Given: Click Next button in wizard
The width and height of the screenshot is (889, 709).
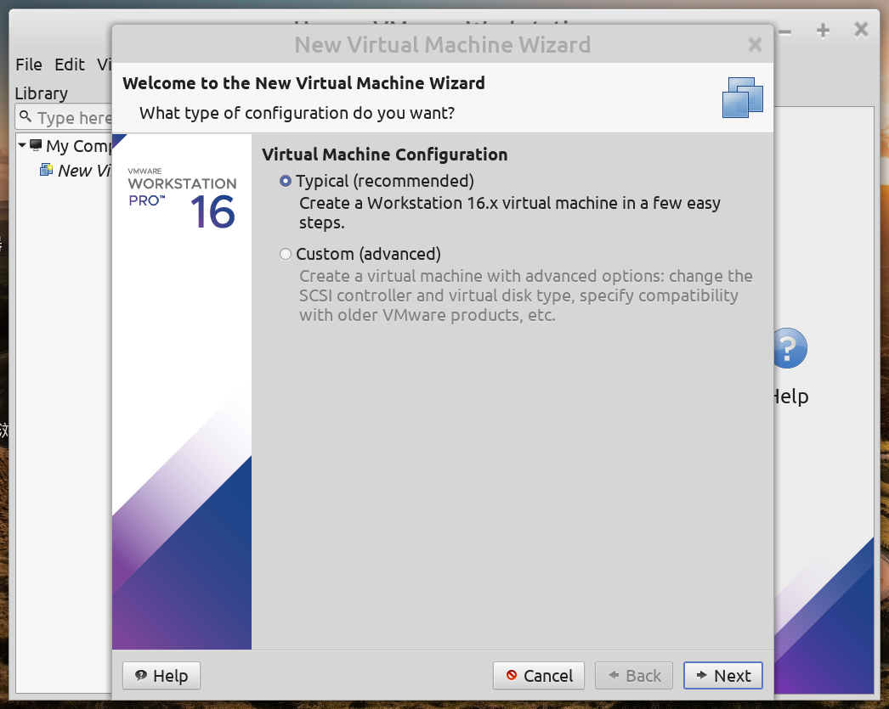Looking at the screenshot, I should [x=723, y=676].
